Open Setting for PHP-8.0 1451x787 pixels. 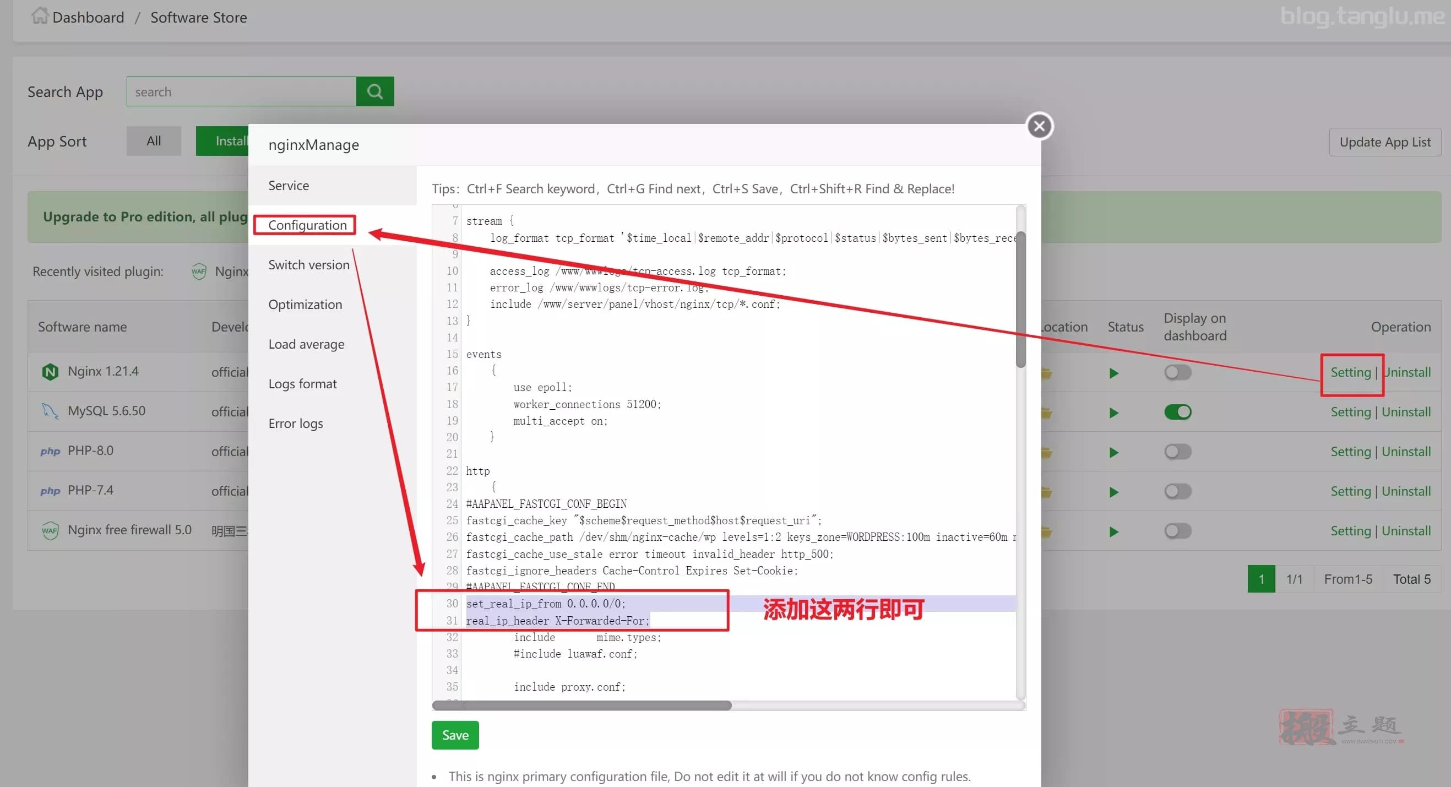click(1350, 452)
